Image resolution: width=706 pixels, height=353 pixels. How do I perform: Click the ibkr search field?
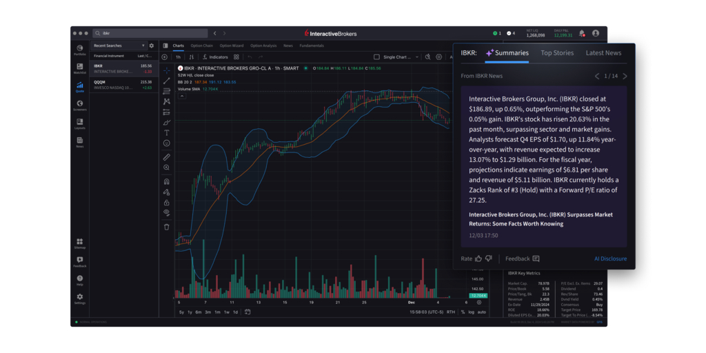click(x=152, y=33)
